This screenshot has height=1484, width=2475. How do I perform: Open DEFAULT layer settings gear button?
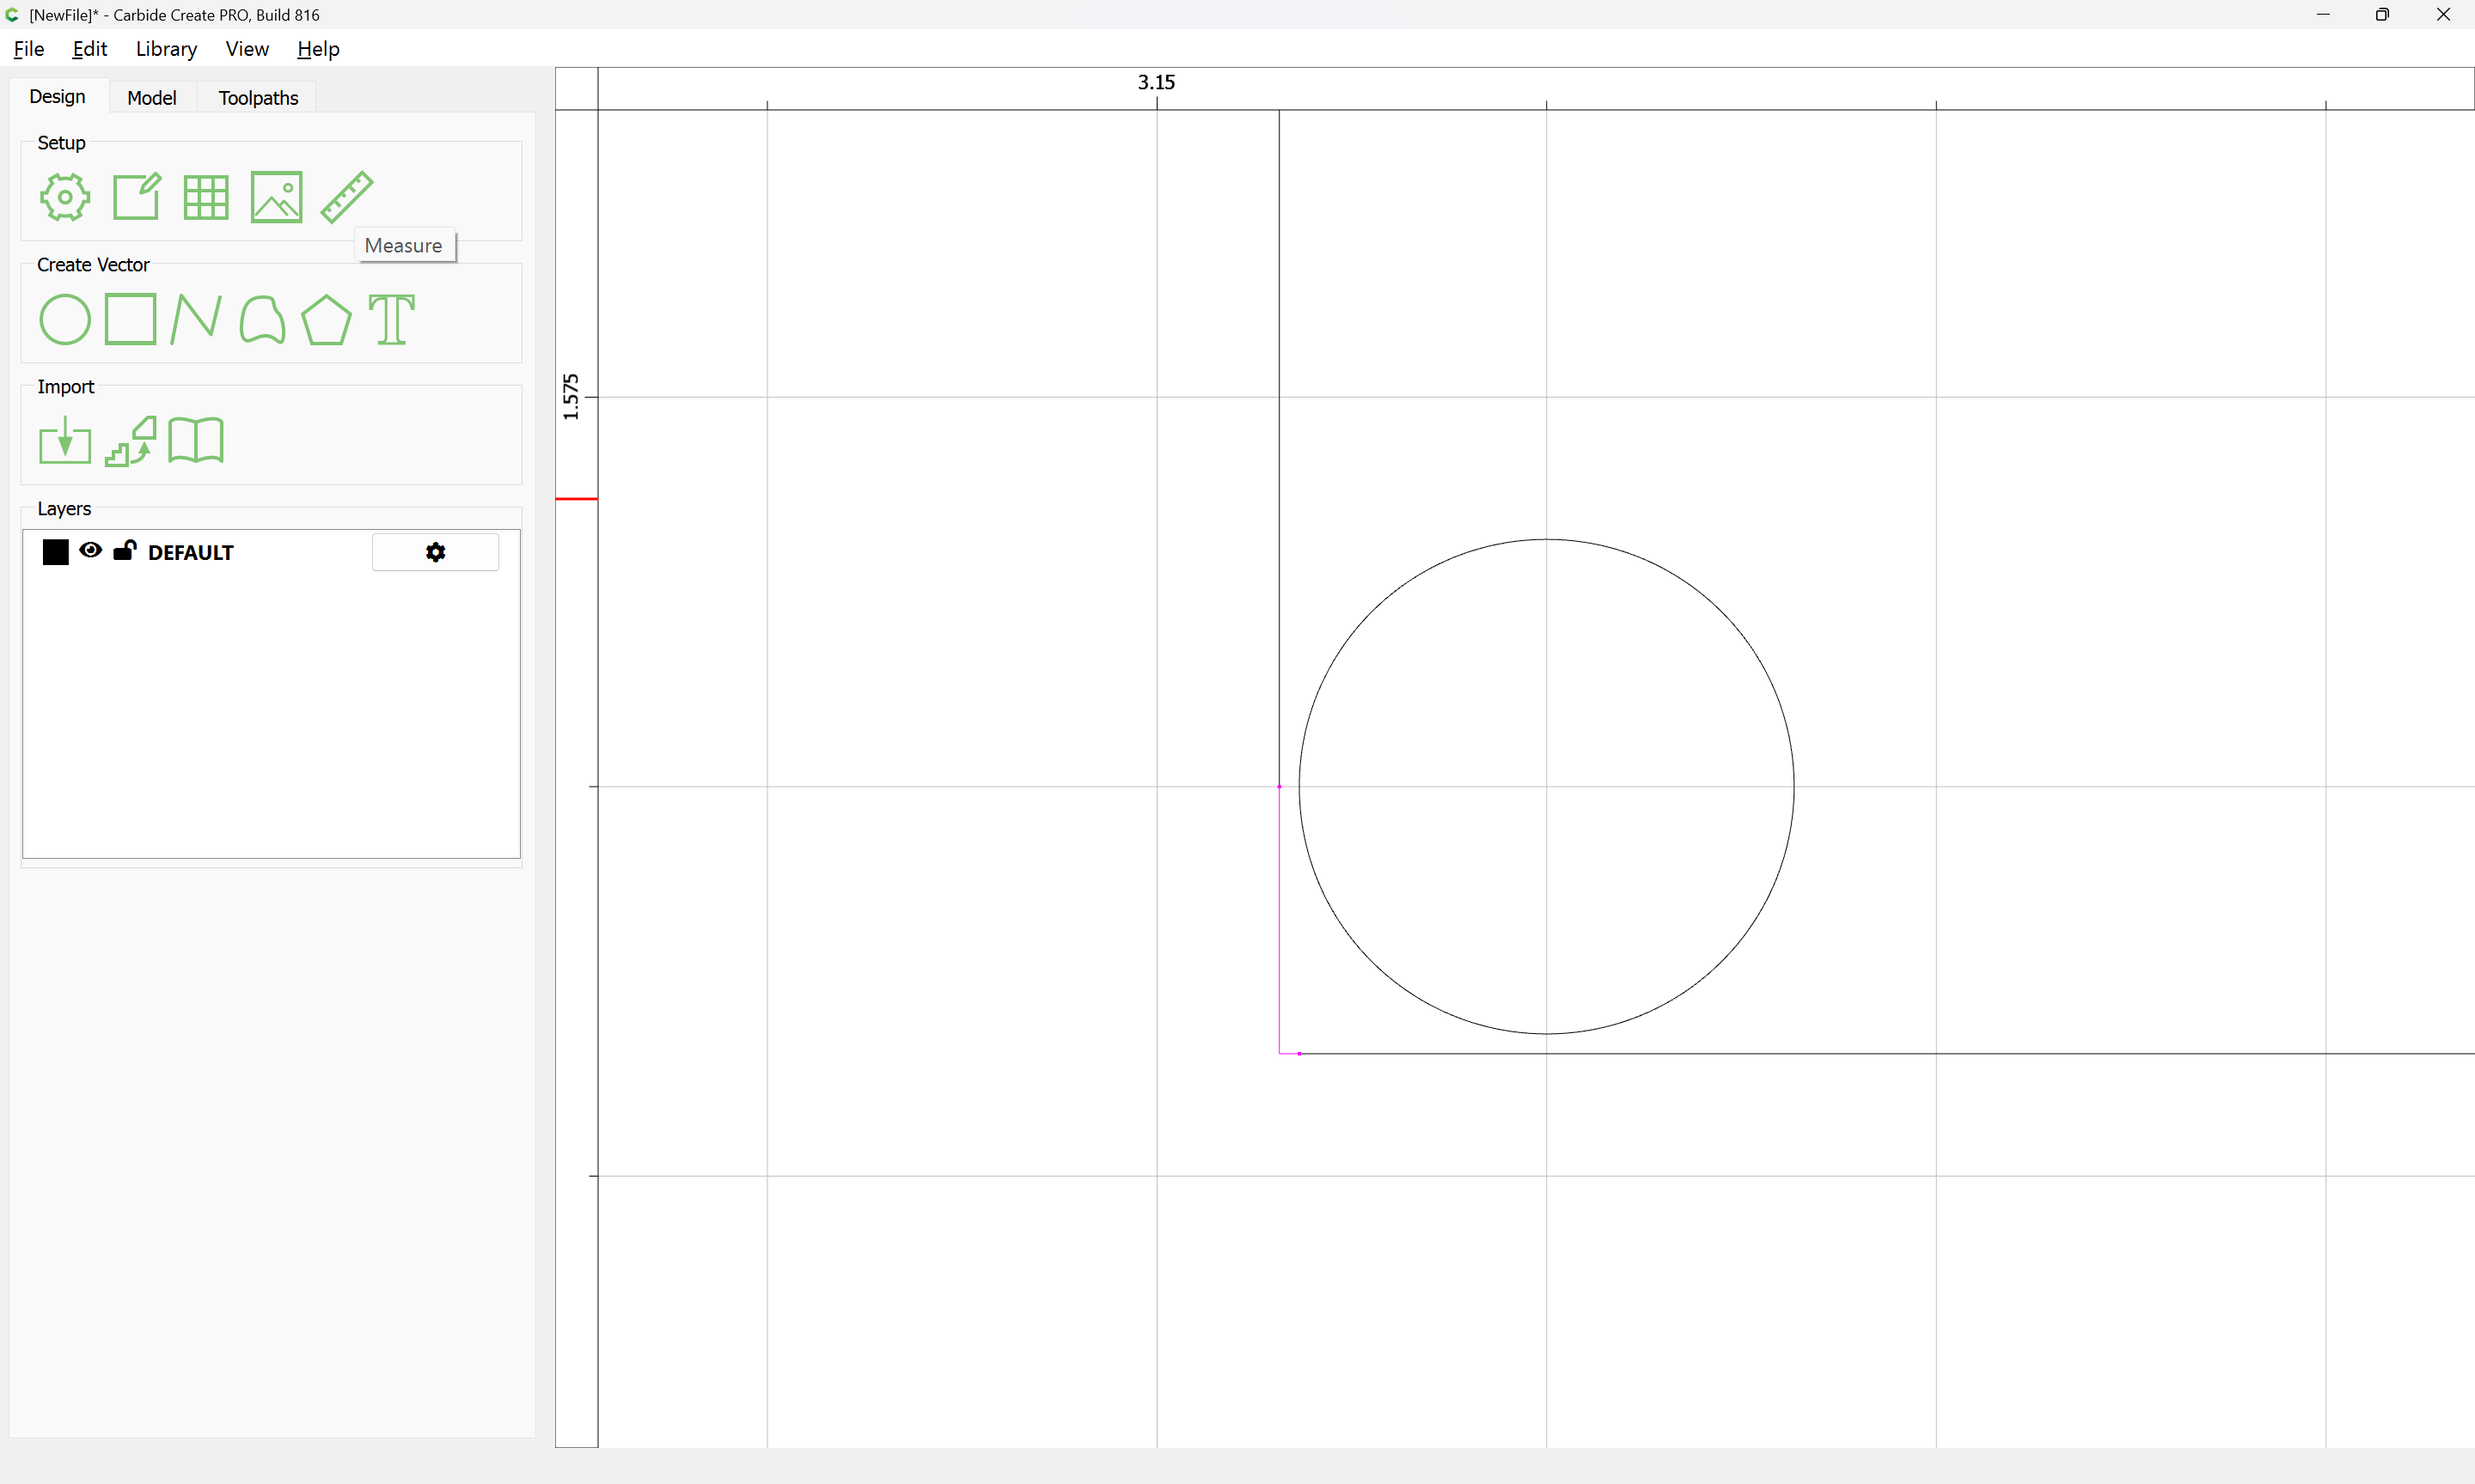point(435,552)
